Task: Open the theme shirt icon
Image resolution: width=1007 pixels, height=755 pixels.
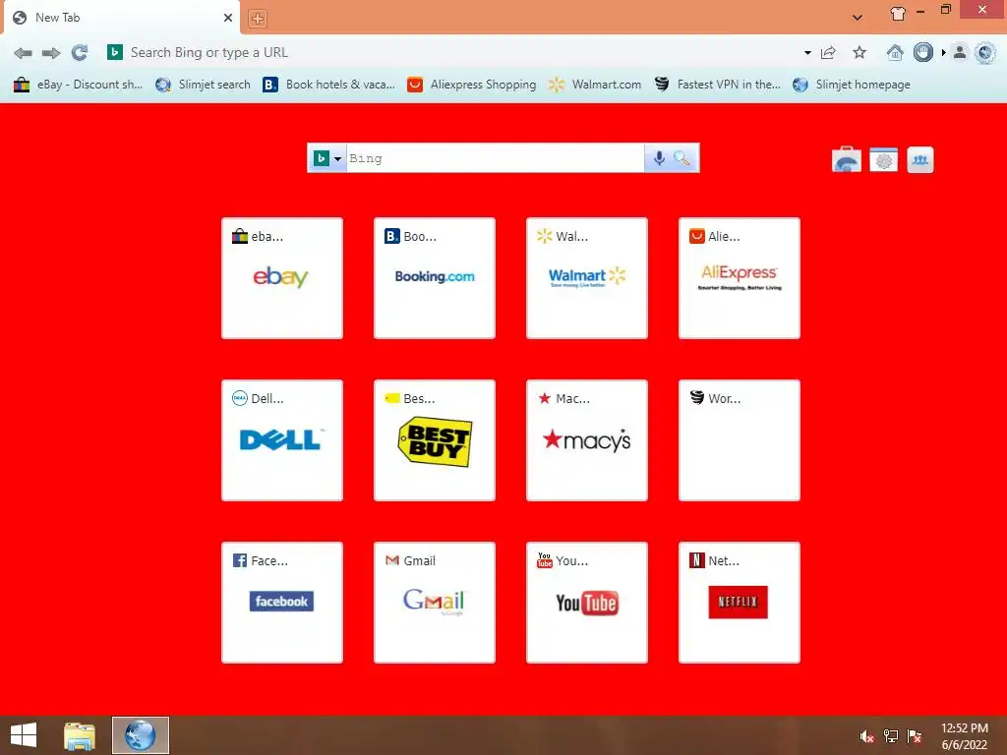Action: 898,14
